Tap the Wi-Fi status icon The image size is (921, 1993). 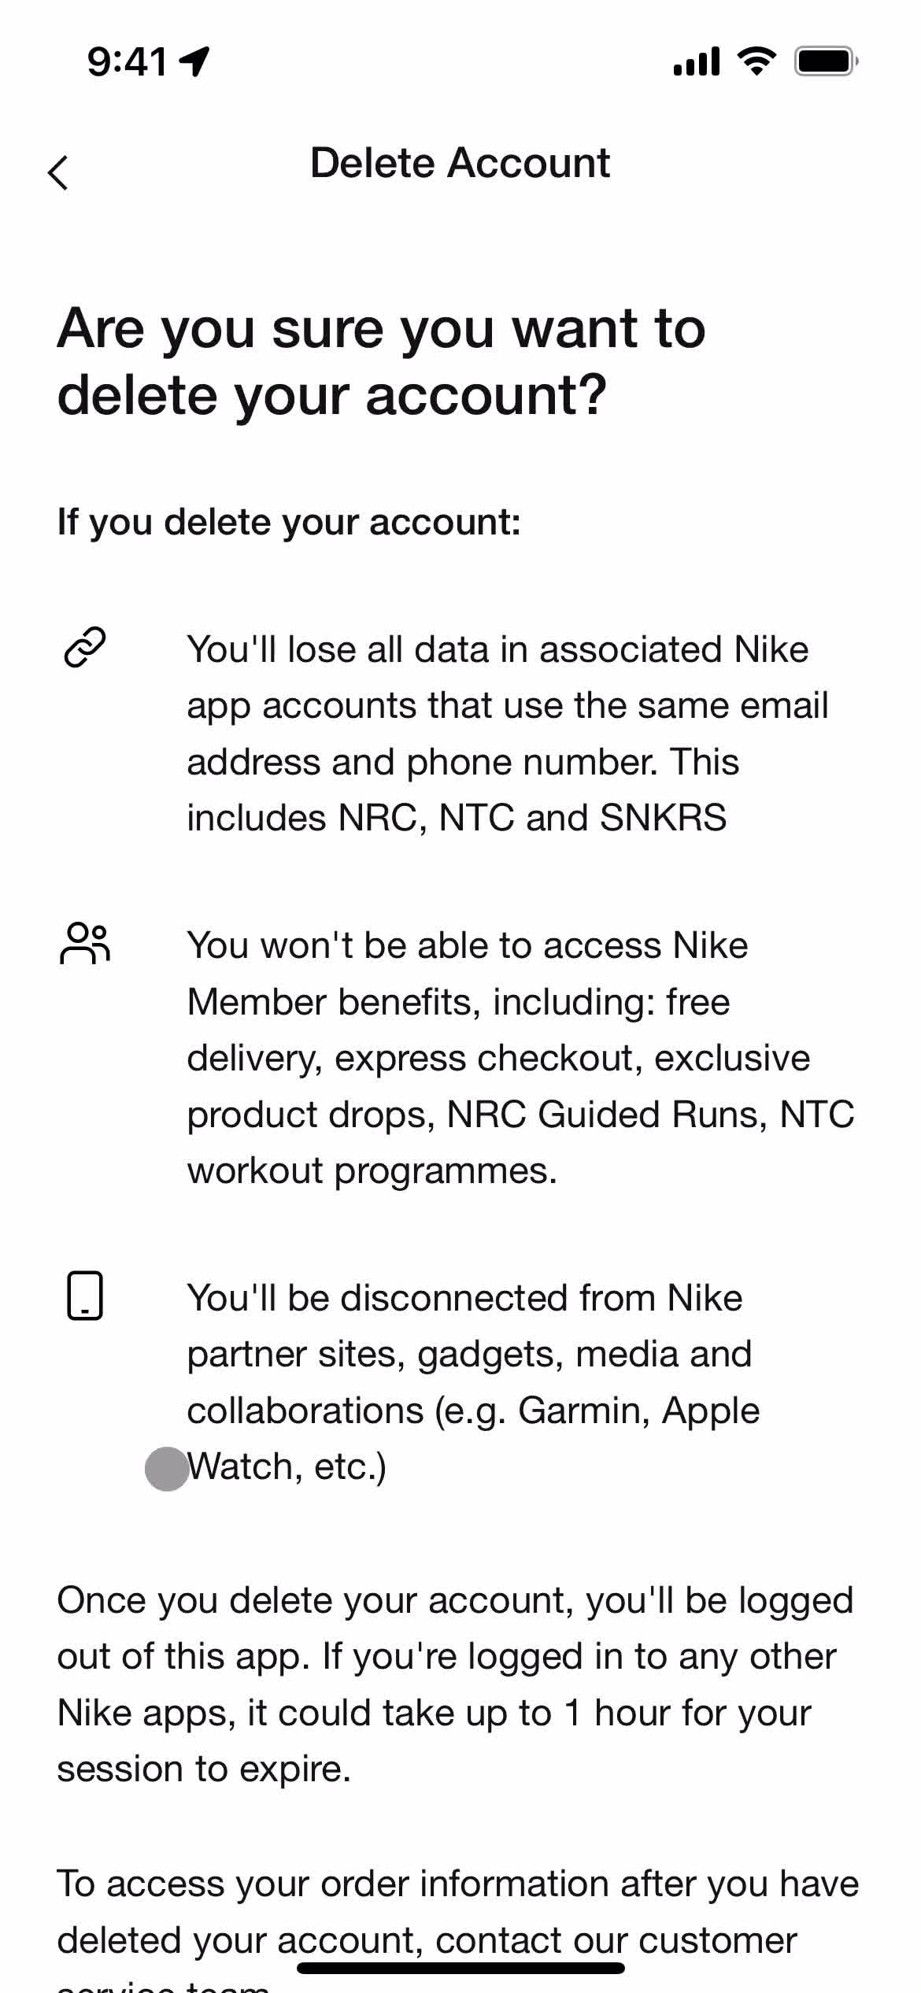[756, 61]
